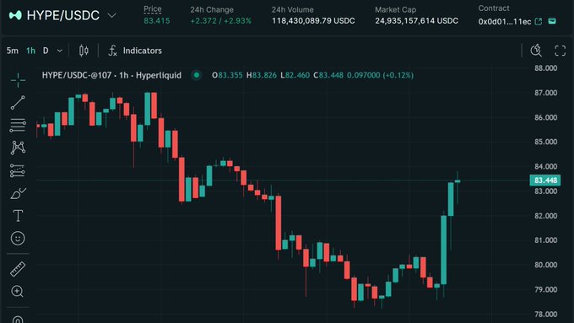The image size is (574, 323).
Task: Click the 85.000 price axis label
Action: tap(545, 142)
